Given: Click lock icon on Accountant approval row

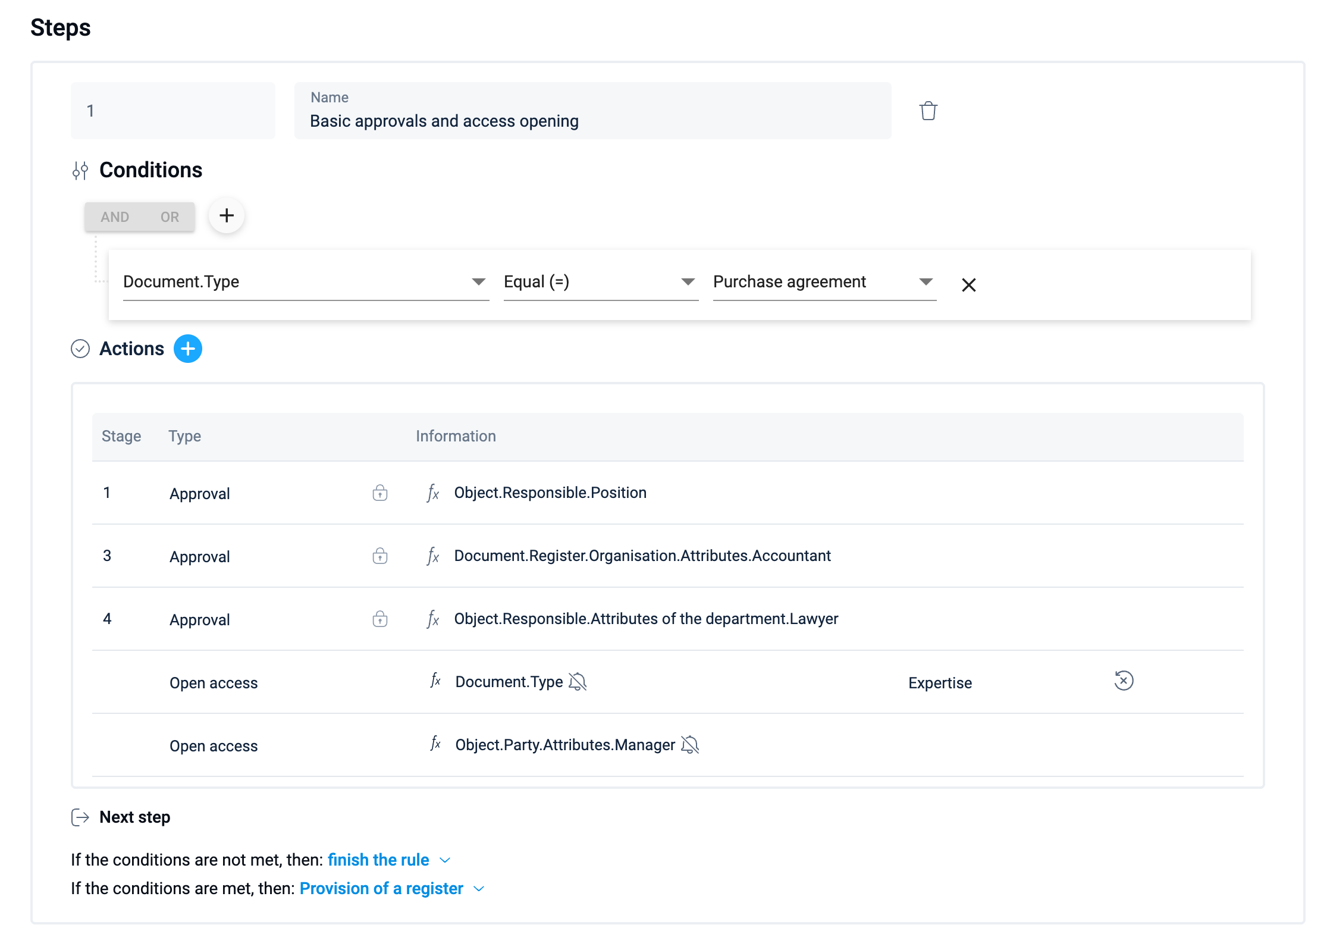Looking at the screenshot, I should (x=379, y=556).
